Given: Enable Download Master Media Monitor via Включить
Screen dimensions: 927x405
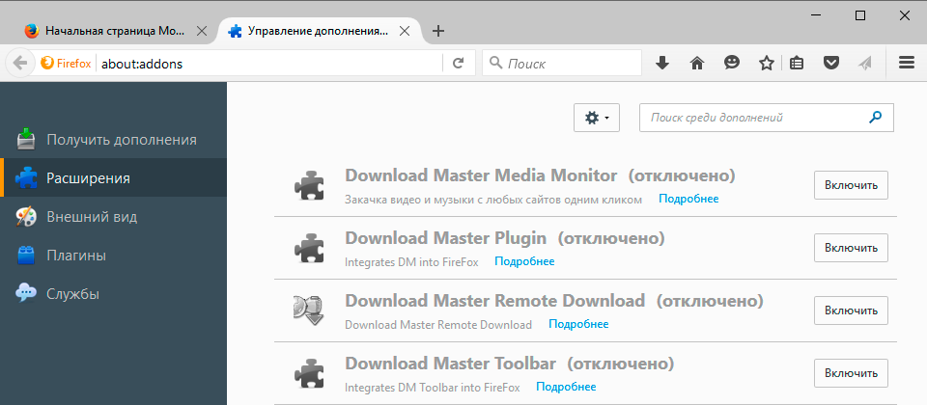Looking at the screenshot, I should (851, 185).
